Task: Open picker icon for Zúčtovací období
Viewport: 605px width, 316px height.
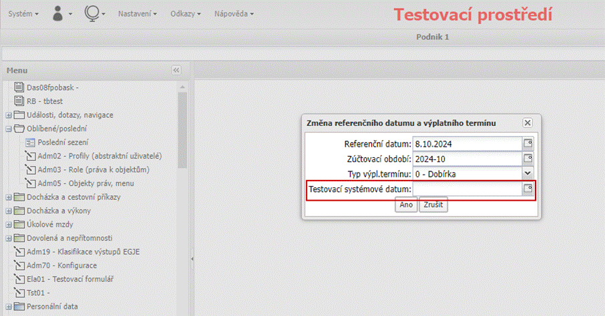Action: click(528, 159)
